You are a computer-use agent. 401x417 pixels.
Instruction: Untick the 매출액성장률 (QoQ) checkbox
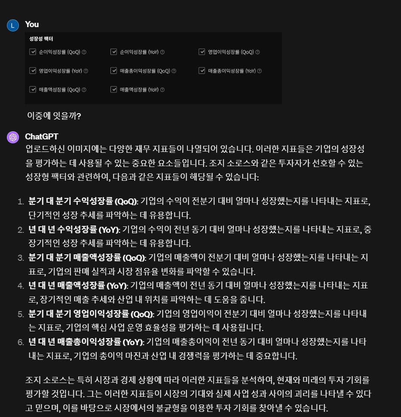(x=33, y=90)
